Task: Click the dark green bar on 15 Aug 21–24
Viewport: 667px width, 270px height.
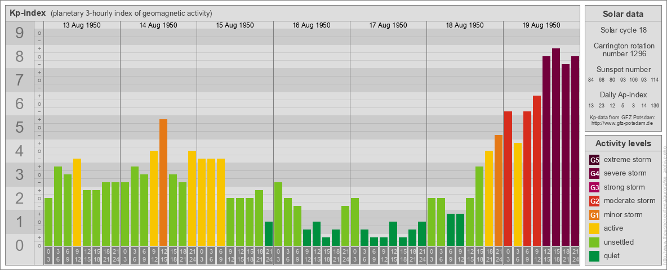Action: [x=269, y=234]
